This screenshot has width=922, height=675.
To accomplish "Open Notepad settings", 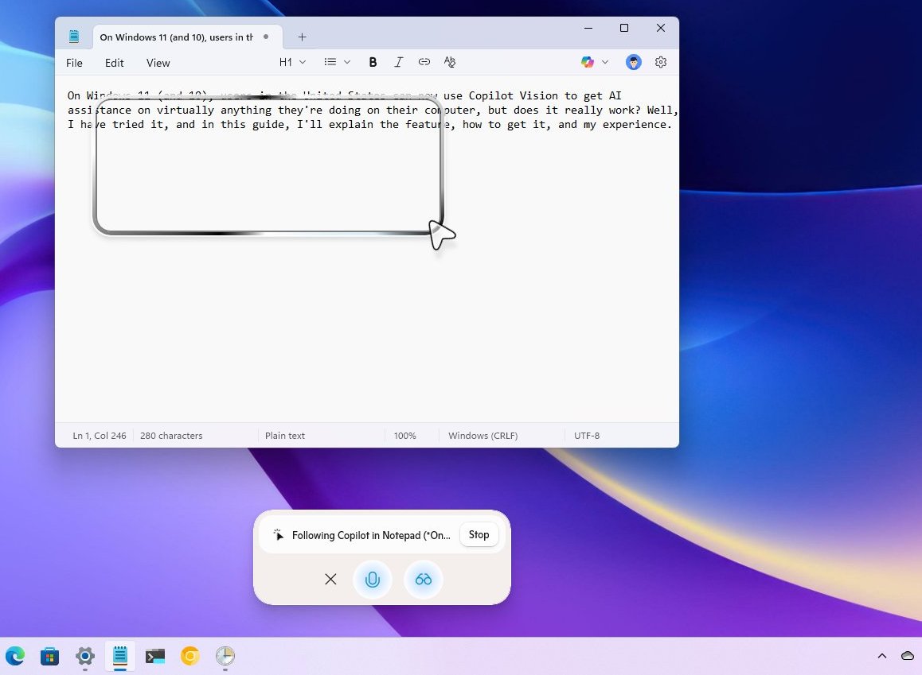I will click(x=661, y=62).
